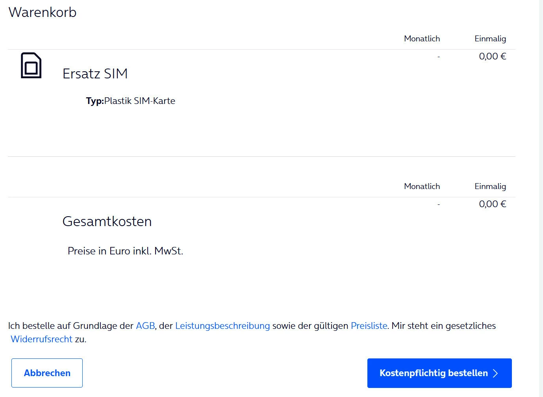The image size is (543, 397).
Task: Click Kostenpflichtig bestellen to place the order
Action: [x=433, y=373]
